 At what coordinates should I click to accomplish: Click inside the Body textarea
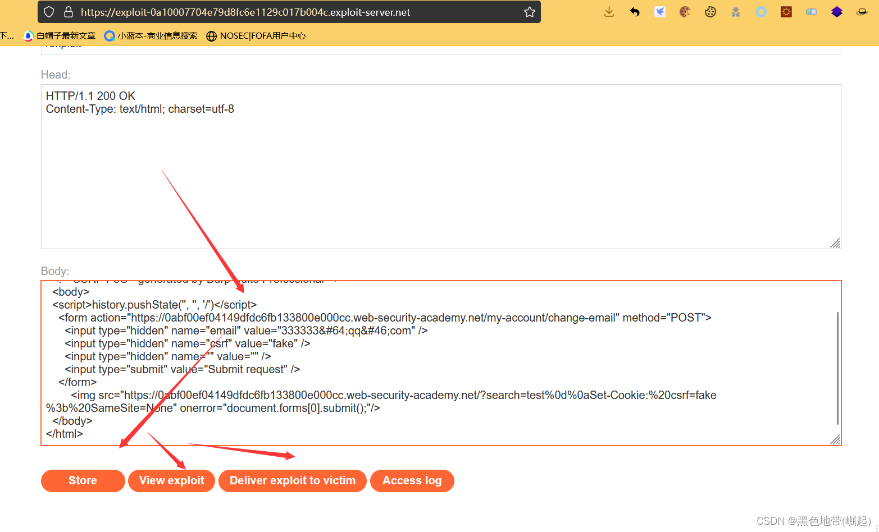(x=441, y=363)
